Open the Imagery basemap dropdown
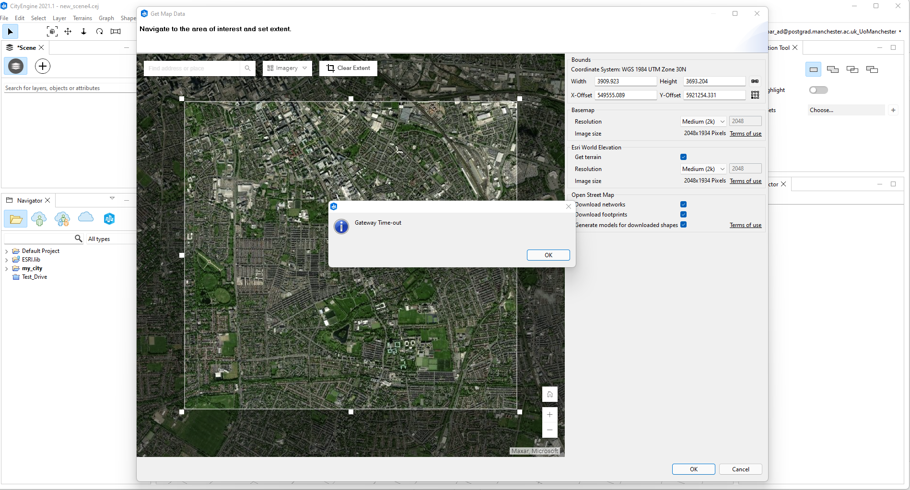This screenshot has width=910, height=490. (x=287, y=68)
